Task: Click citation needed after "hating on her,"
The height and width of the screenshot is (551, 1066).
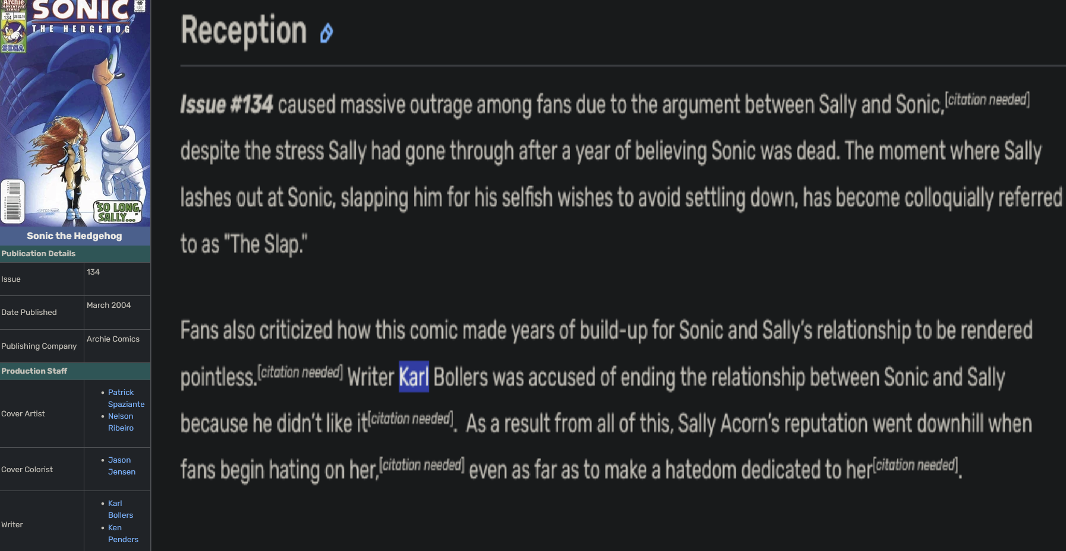Action: pos(422,465)
